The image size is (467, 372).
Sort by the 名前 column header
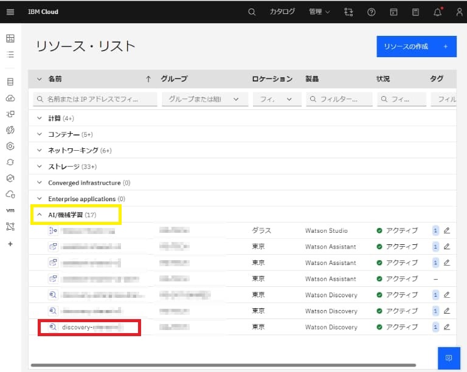(x=55, y=79)
